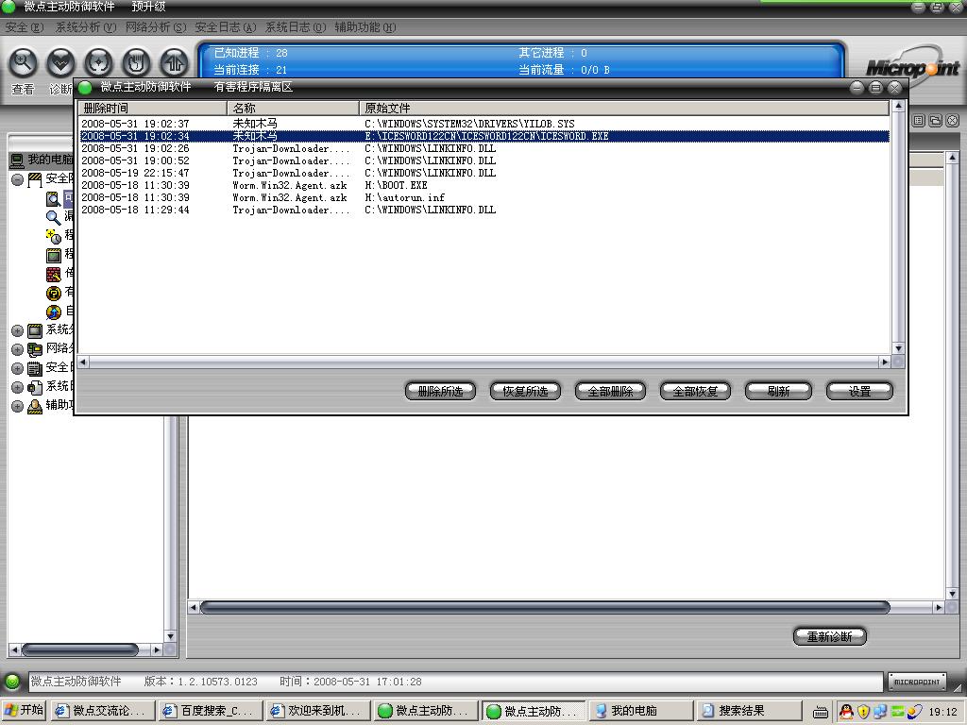967x725 pixels.
Task: Click the 系统 monitor icon in tree
Action: [35, 330]
